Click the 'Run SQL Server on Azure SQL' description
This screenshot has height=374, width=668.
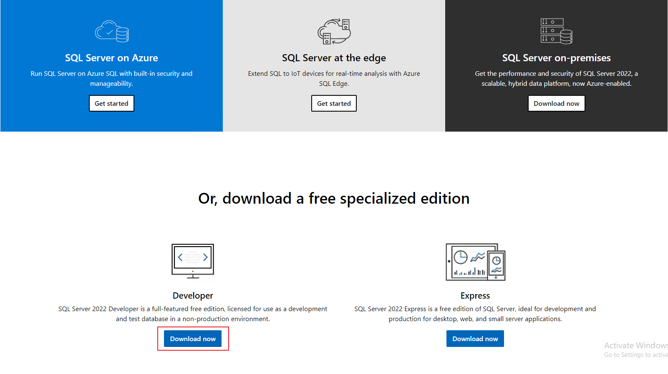point(111,78)
